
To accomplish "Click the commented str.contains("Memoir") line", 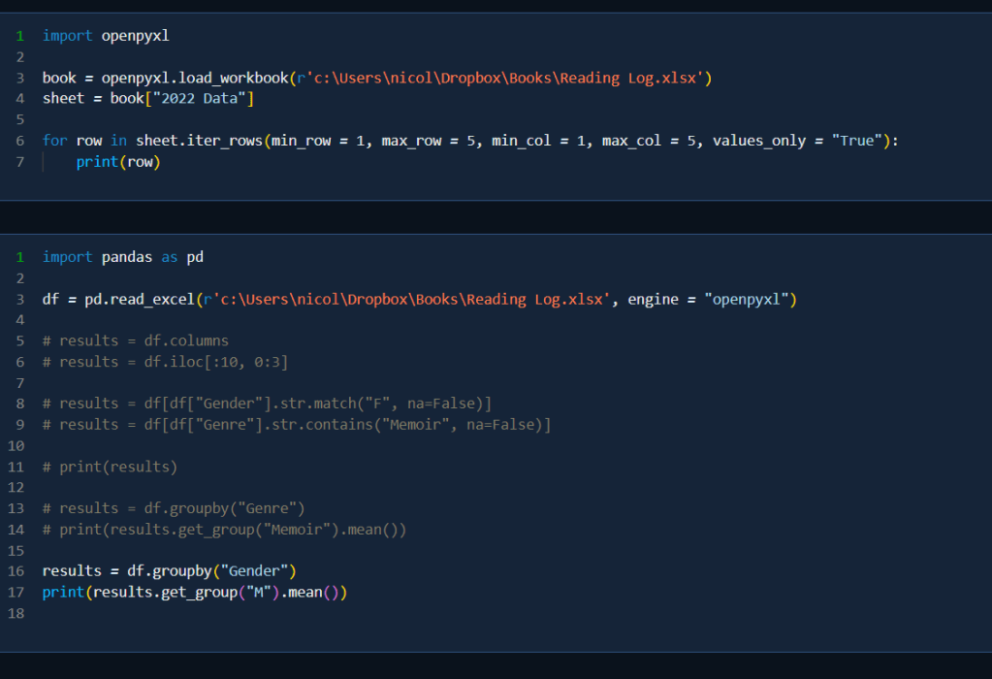I will click(296, 425).
